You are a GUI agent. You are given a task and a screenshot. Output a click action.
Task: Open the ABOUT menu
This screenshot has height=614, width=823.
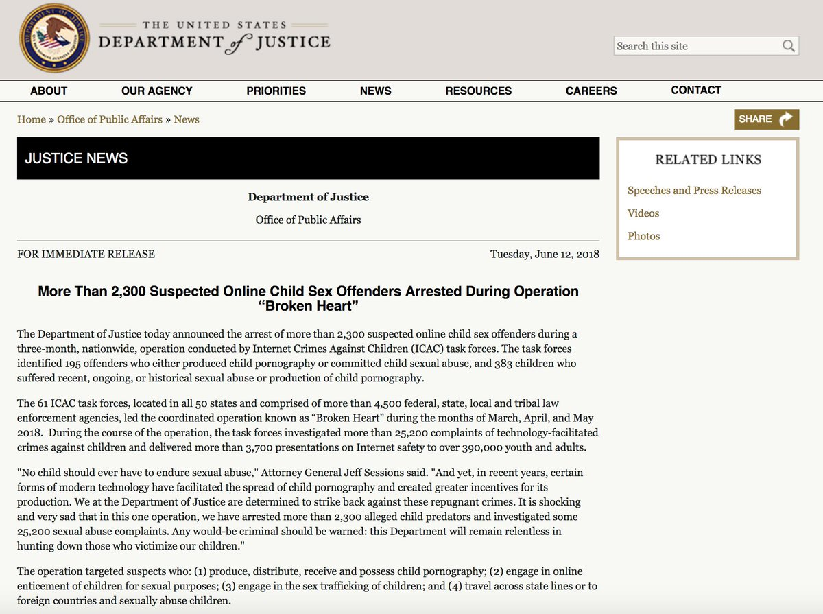[x=49, y=91]
